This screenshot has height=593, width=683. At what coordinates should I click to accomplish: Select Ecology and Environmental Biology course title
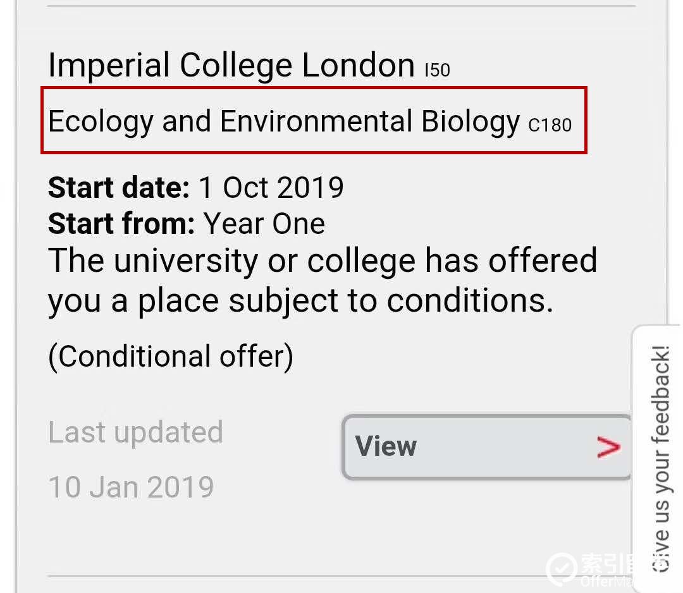[283, 121]
